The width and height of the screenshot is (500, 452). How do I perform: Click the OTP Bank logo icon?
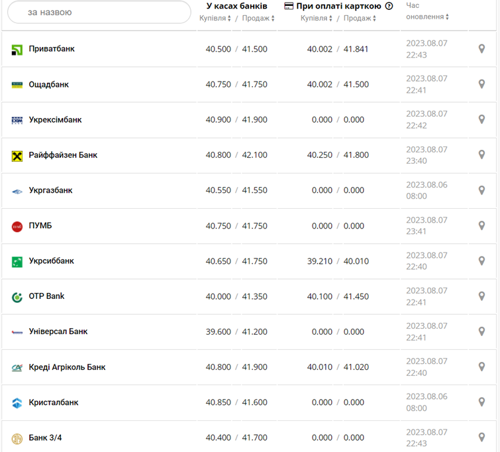pyautogui.click(x=17, y=297)
